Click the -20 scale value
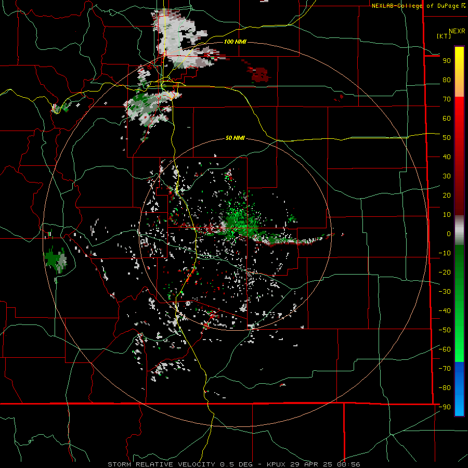The width and height of the screenshot is (468, 468). (x=445, y=272)
